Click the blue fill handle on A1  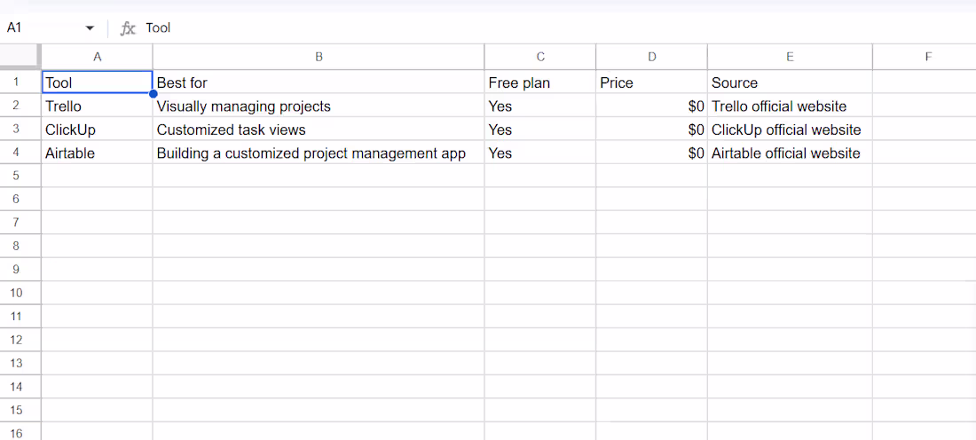point(153,93)
